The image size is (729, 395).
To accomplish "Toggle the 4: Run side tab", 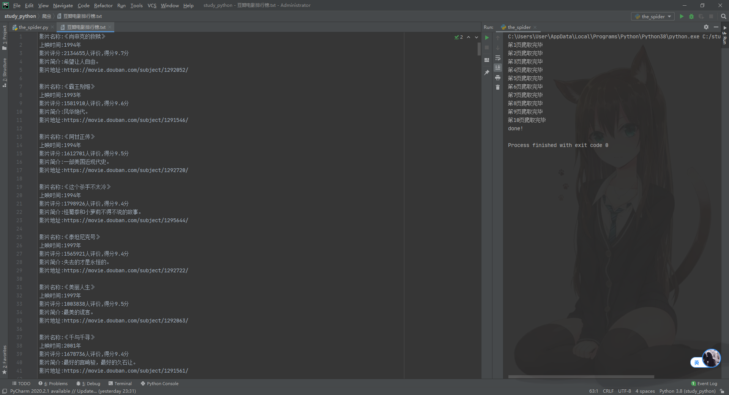I will click(725, 35).
